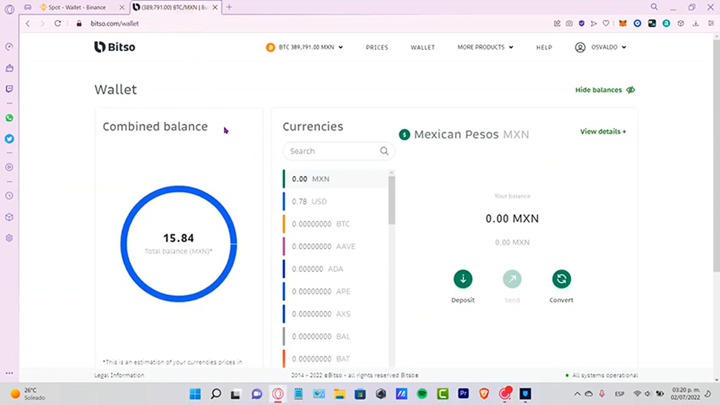This screenshot has width=720, height=405.
Task: Click the Bitso logo
Action: click(115, 47)
